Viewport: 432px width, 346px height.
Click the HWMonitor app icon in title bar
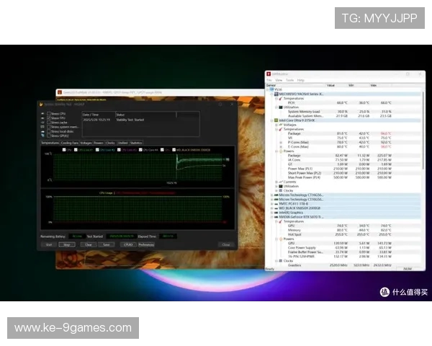coord(269,74)
